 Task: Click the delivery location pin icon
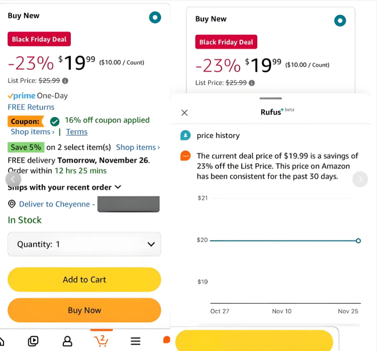pyautogui.click(x=11, y=204)
